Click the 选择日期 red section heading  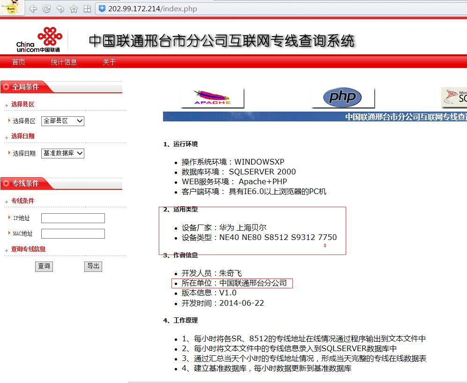[22, 136]
